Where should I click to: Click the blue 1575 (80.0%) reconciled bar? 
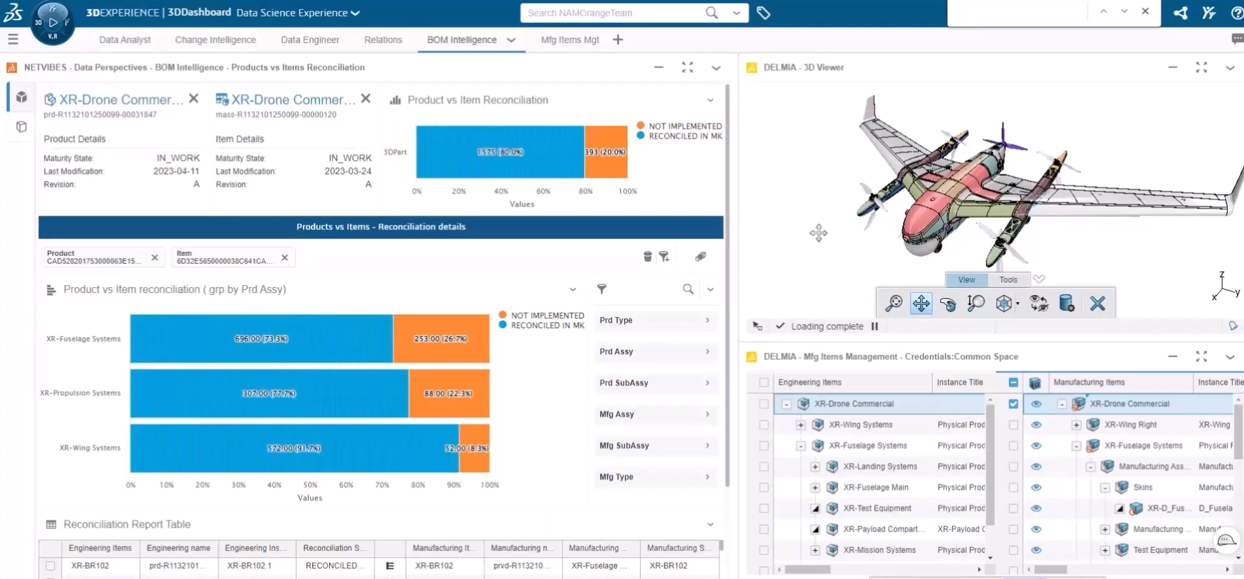[500, 152]
